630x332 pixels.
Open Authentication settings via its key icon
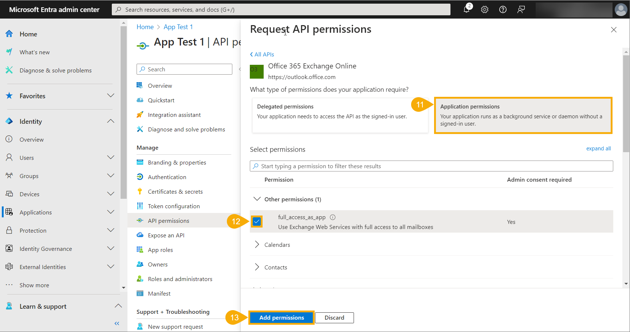tap(140, 177)
